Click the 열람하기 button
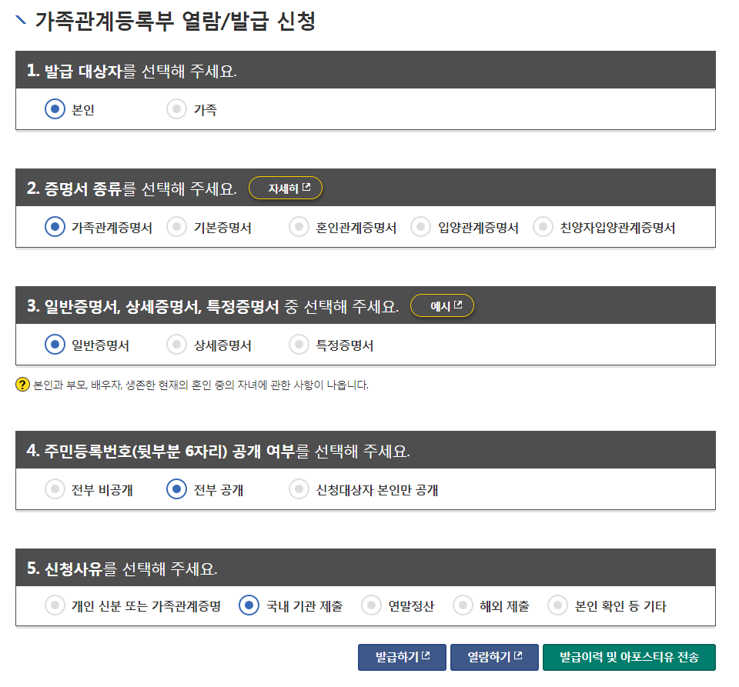 (494, 657)
